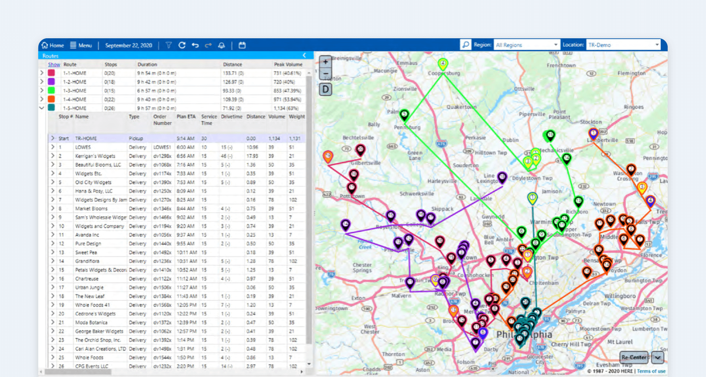Open the All Regions dropdown
Image resolution: width=706 pixels, height=377 pixels.
click(x=557, y=44)
